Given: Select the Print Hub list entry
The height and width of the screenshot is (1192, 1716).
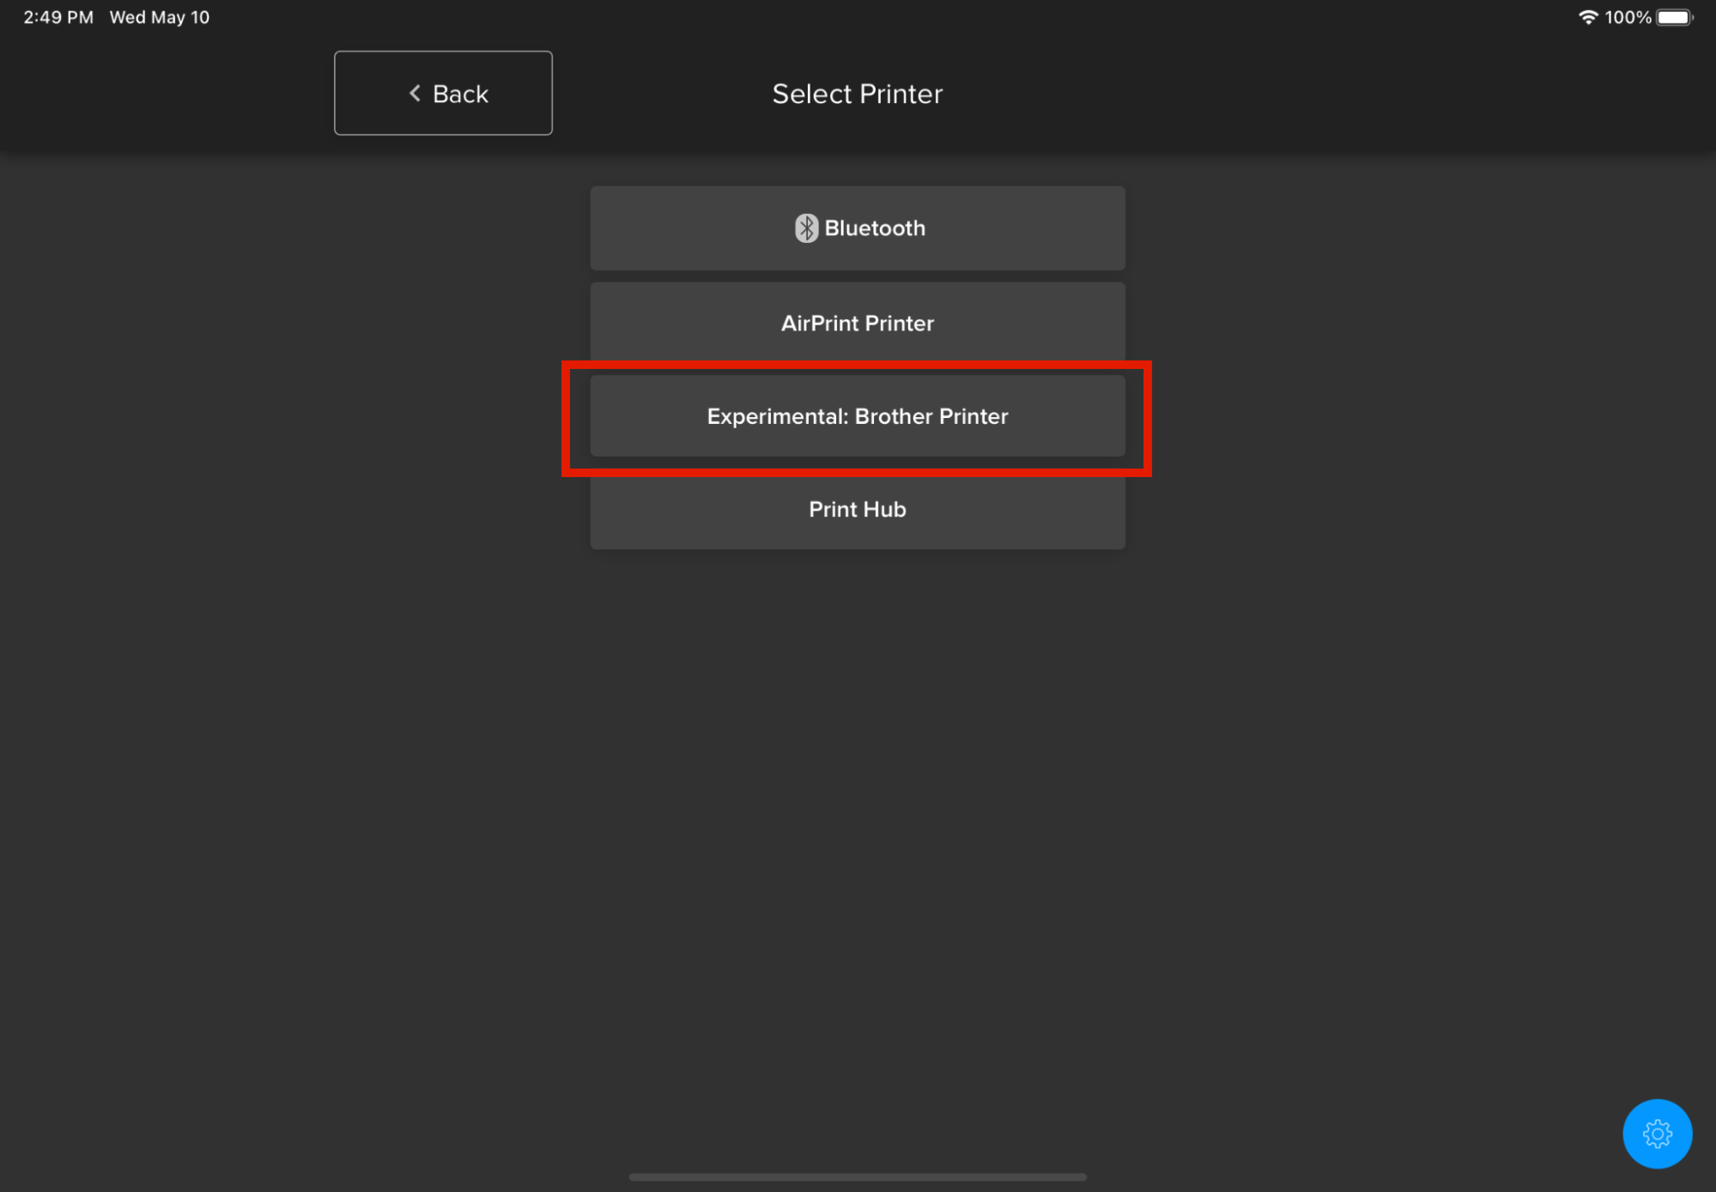Looking at the screenshot, I should (x=857, y=509).
